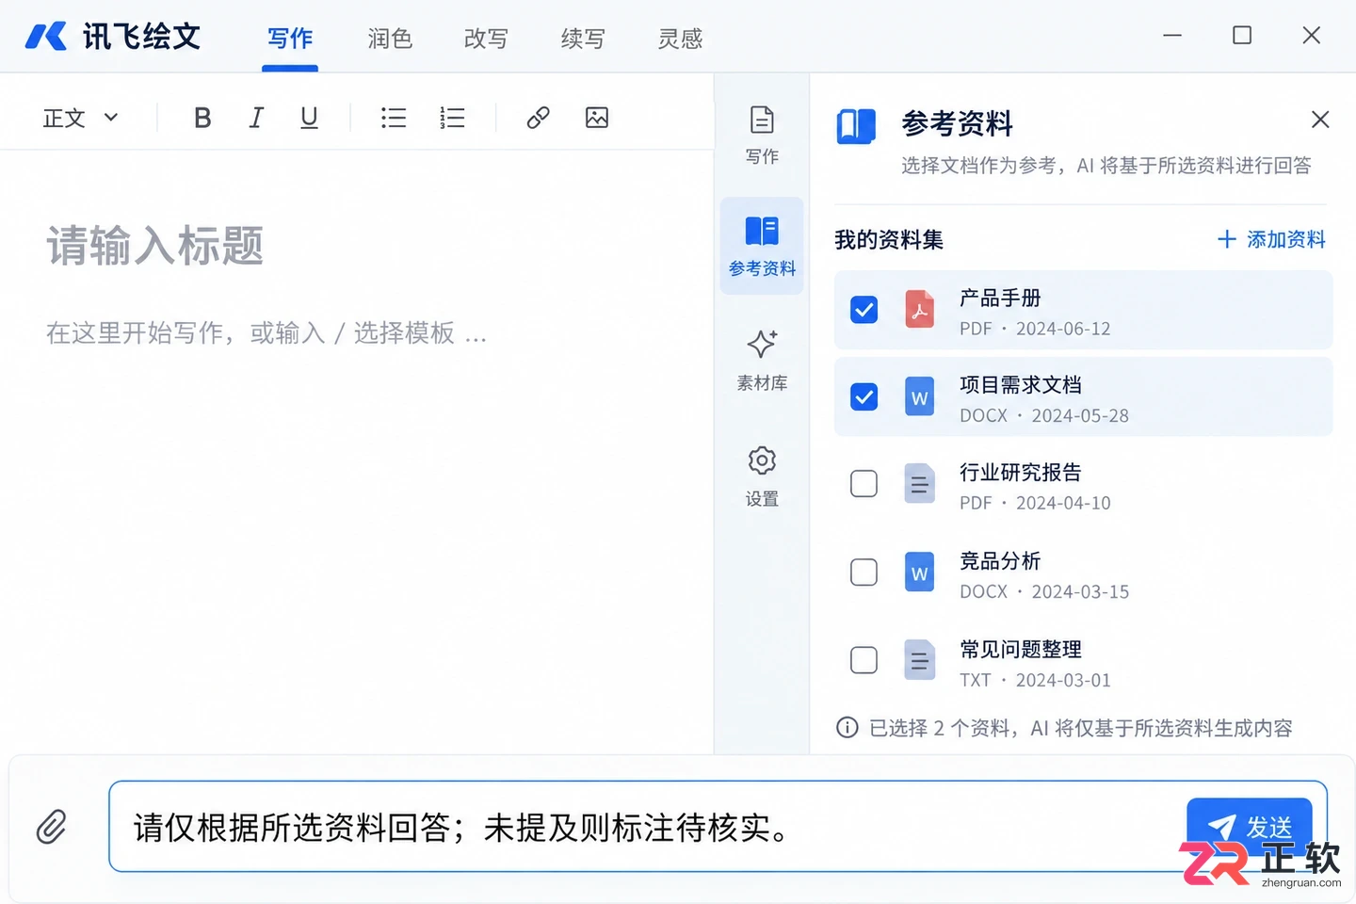Click the 竞品分析 Word file icon

point(919,573)
